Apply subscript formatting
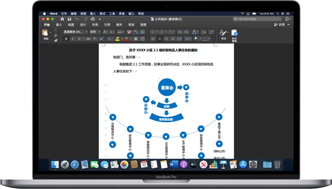This screenshot has width=332, height=189. (x=94, y=38)
